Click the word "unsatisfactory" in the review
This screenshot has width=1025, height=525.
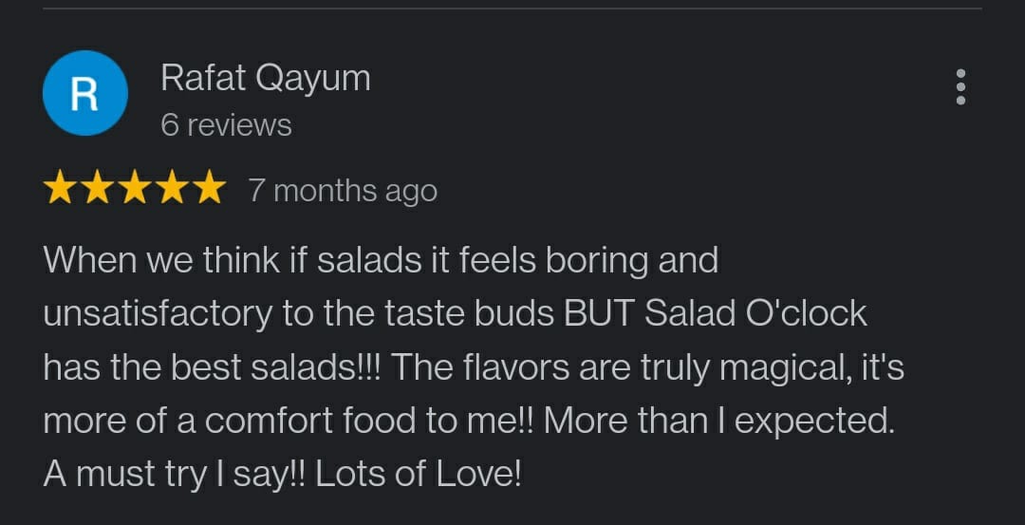[158, 315]
